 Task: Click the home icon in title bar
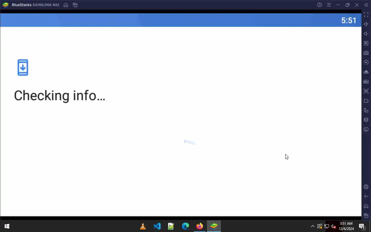click(66, 5)
